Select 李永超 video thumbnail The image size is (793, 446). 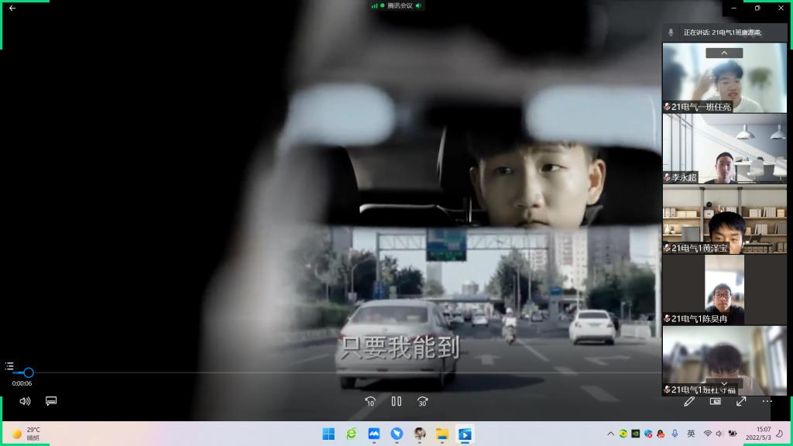click(x=724, y=149)
